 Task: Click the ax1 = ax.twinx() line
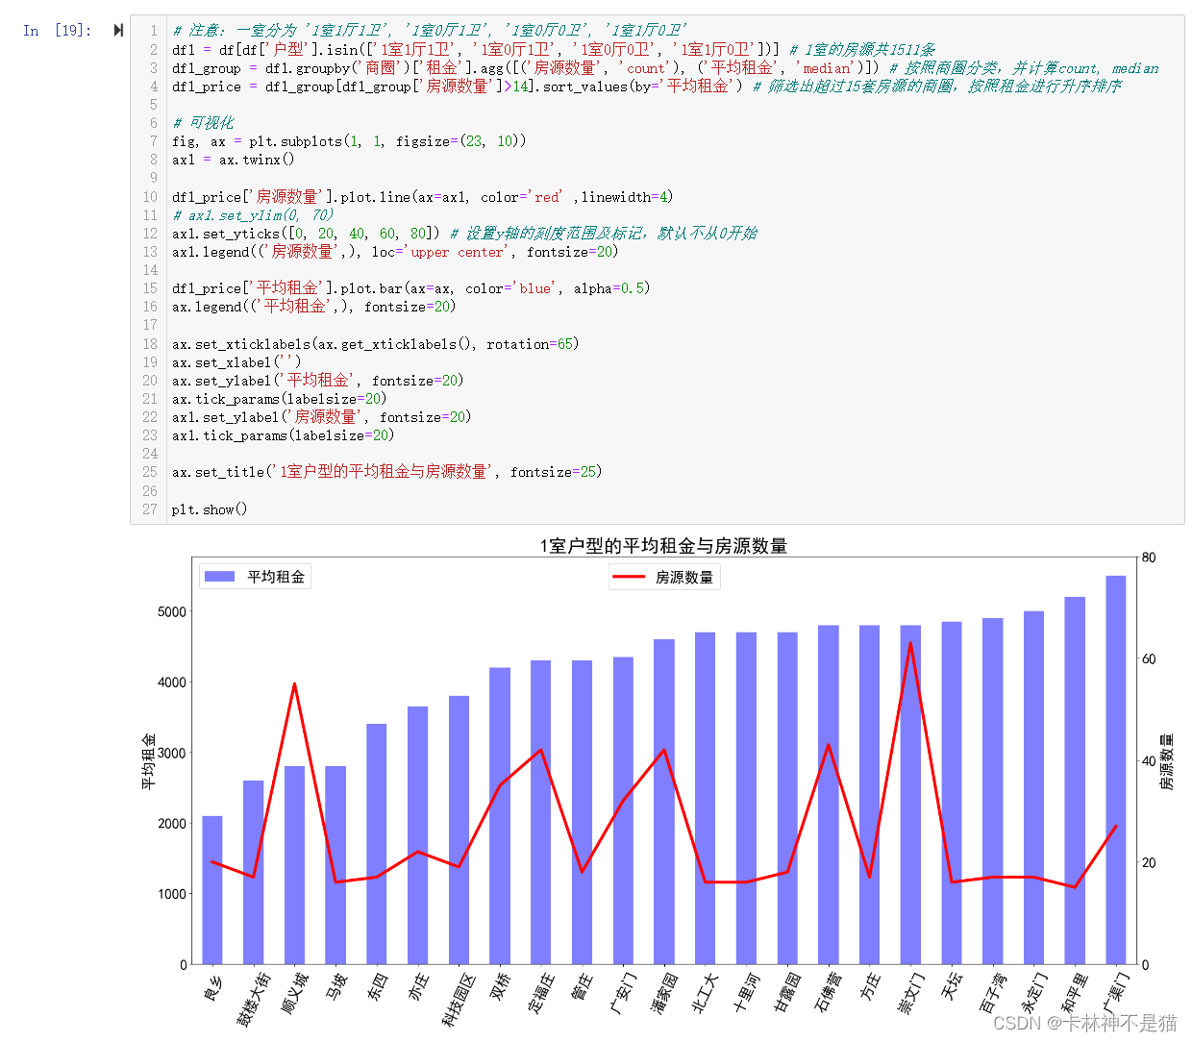point(234,160)
